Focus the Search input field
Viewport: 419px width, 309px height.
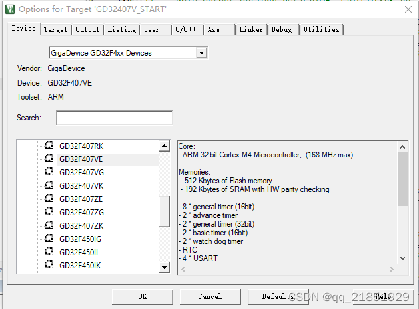[115, 118]
